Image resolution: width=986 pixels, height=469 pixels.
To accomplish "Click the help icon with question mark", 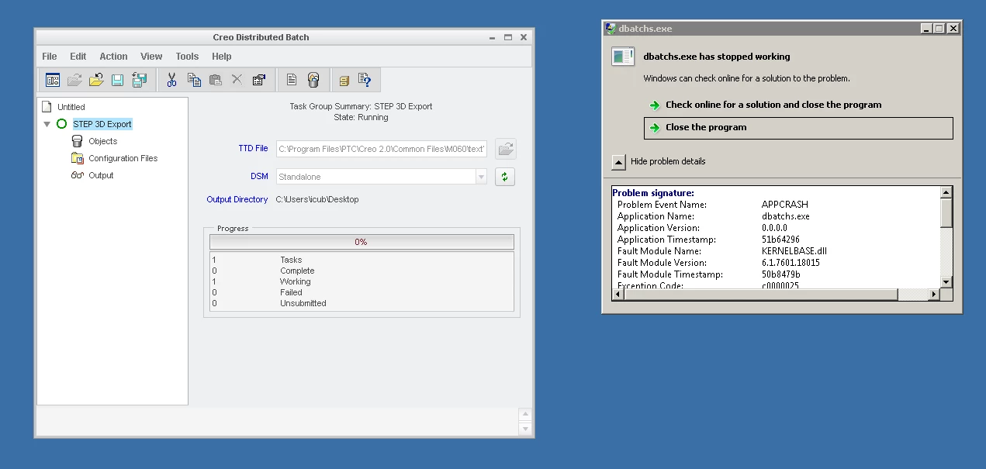I will click(365, 80).
